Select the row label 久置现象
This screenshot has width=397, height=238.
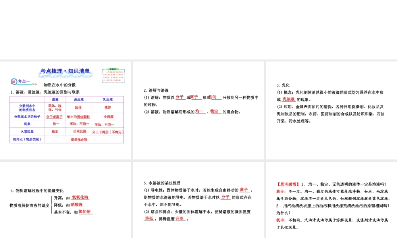click(27, 132)
